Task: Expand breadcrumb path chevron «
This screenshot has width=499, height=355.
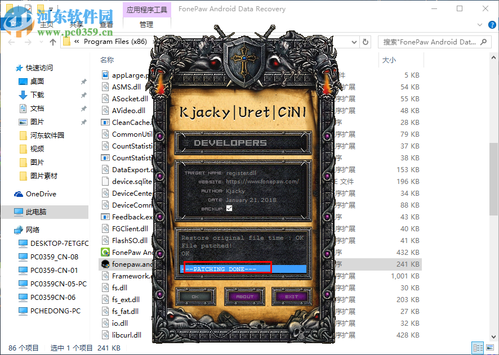Action: click(77, 42)
